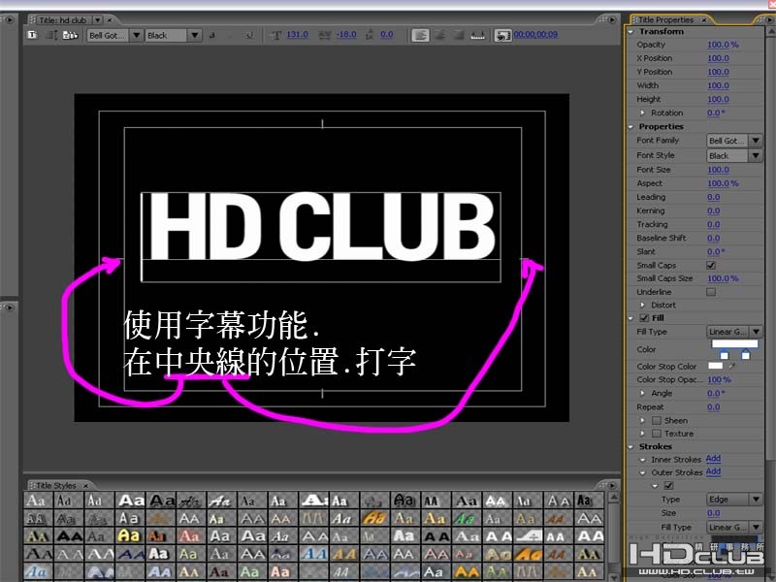
Task: Click the Small Caps Size value
Action: coord(723,278)
